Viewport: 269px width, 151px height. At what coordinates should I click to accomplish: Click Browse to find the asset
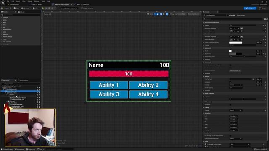tap(25, 8)
